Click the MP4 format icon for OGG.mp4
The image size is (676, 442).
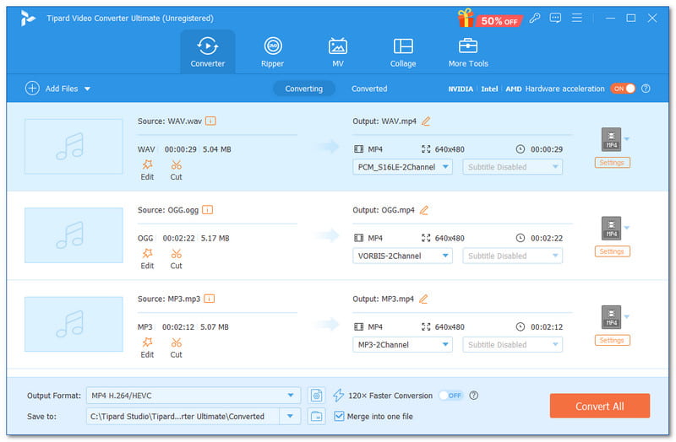(x=611, y=228)
